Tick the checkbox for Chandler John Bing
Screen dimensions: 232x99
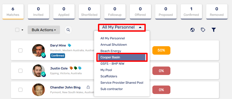coord(20,90)
